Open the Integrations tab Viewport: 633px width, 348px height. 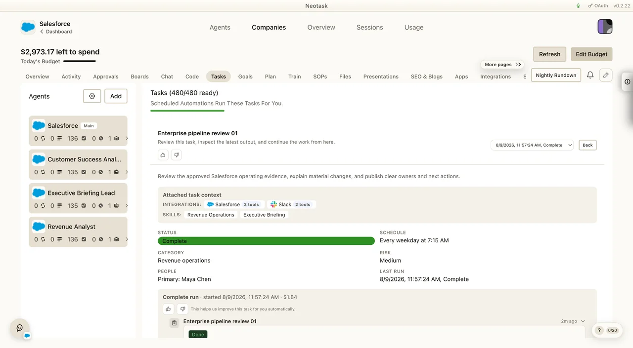point(496,77)
